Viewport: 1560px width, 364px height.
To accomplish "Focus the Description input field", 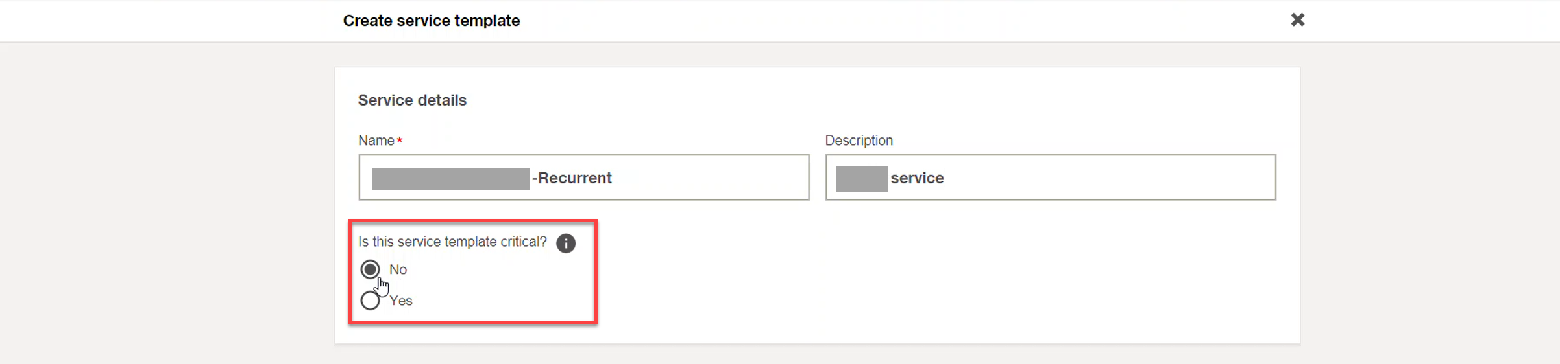I will coord(1051,177).
